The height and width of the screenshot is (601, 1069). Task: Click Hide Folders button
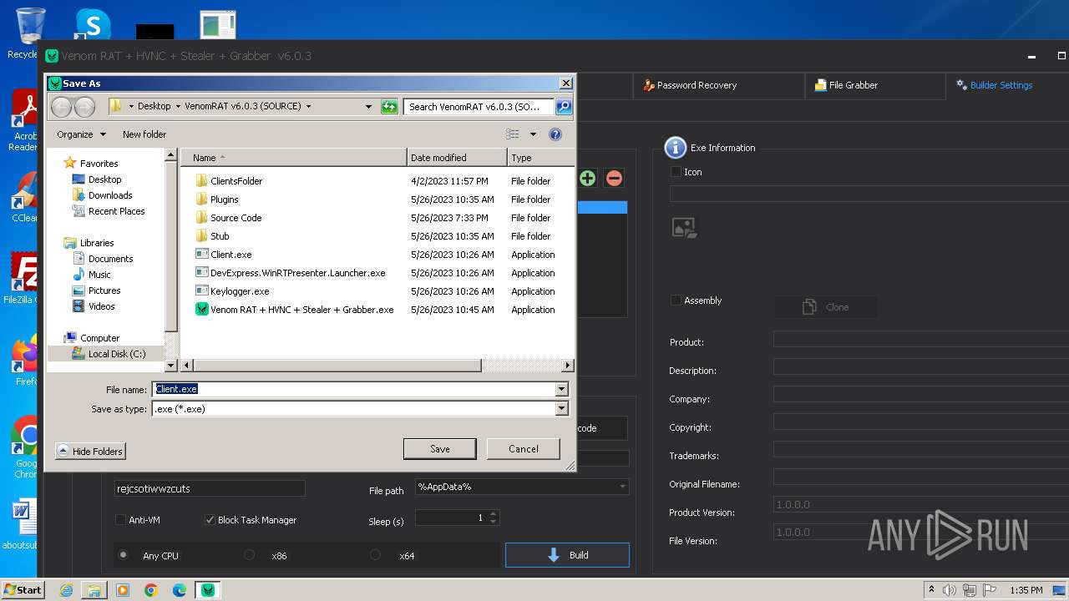click(90, 452)
